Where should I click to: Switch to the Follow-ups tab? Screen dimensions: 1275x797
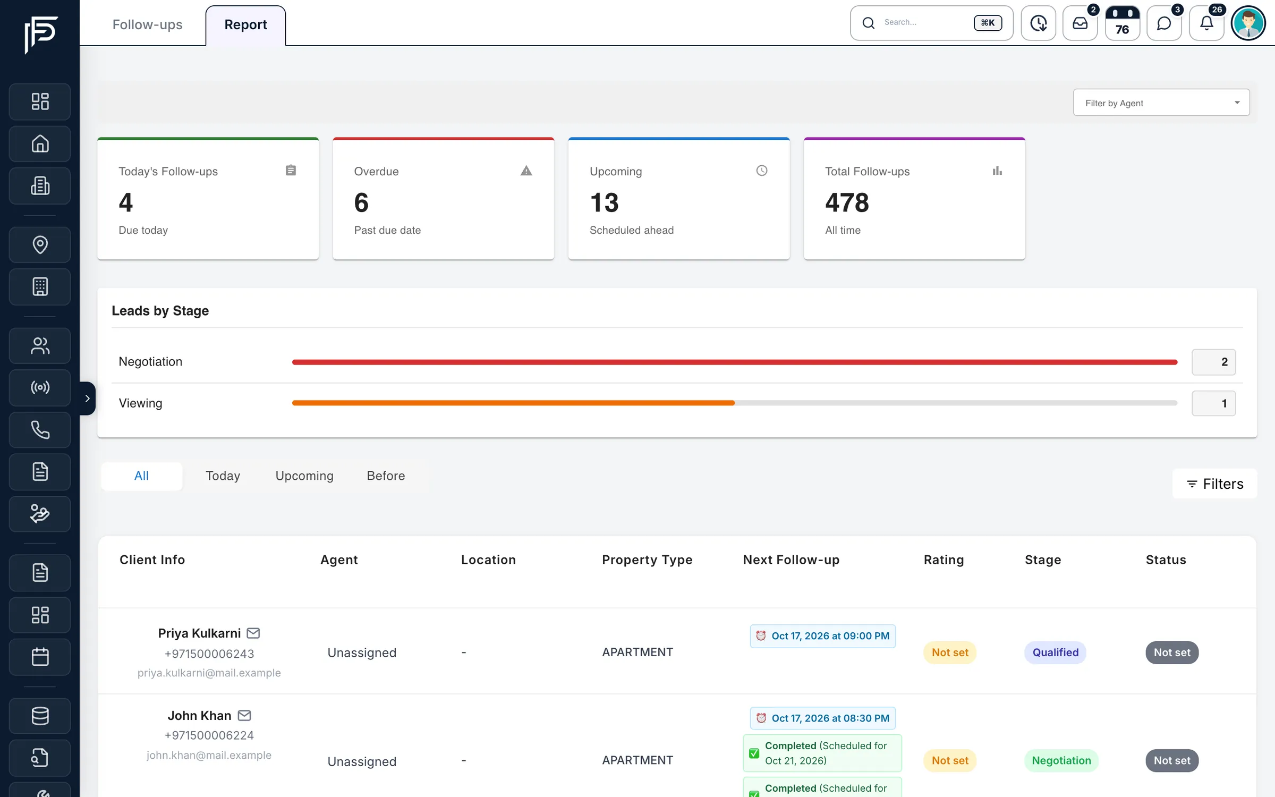click(x=147, y=24)
